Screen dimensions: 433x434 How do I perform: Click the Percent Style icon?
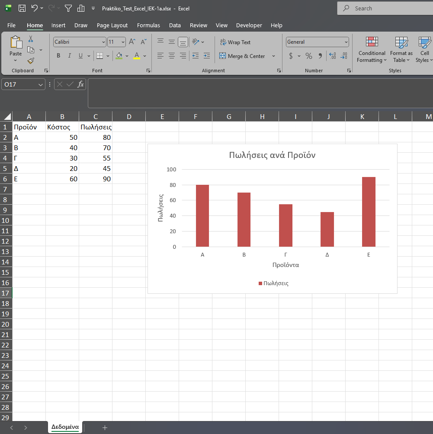309,56
